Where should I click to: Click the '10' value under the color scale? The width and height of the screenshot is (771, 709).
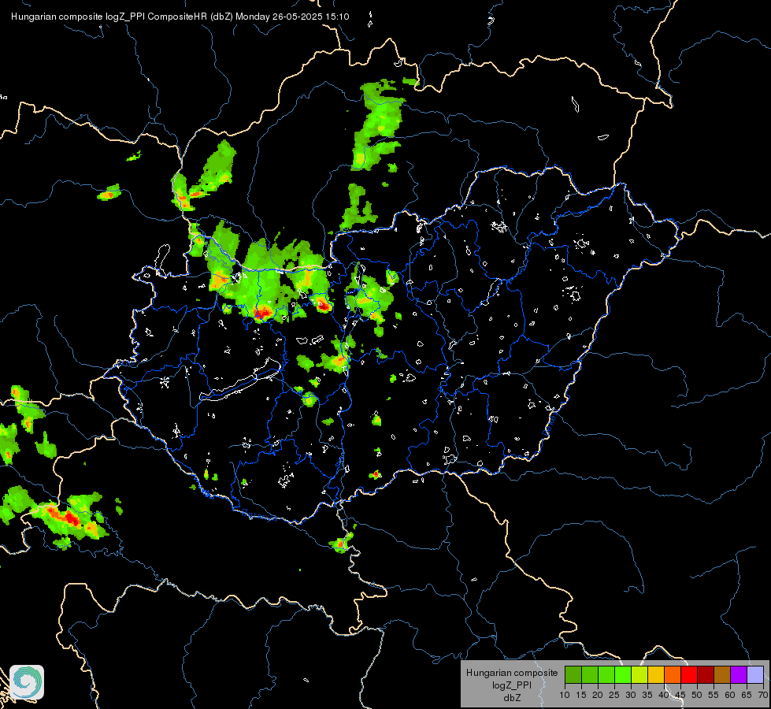tap(565, 696)
